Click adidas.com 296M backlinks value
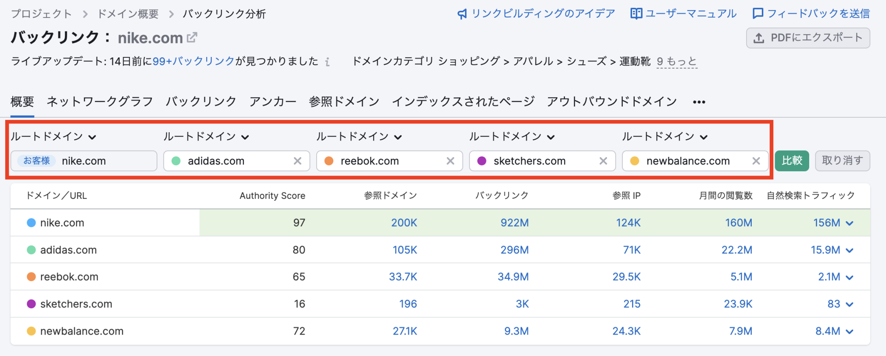Image resolution: width=886 pixels, height=356 pixels. (514, 250)
